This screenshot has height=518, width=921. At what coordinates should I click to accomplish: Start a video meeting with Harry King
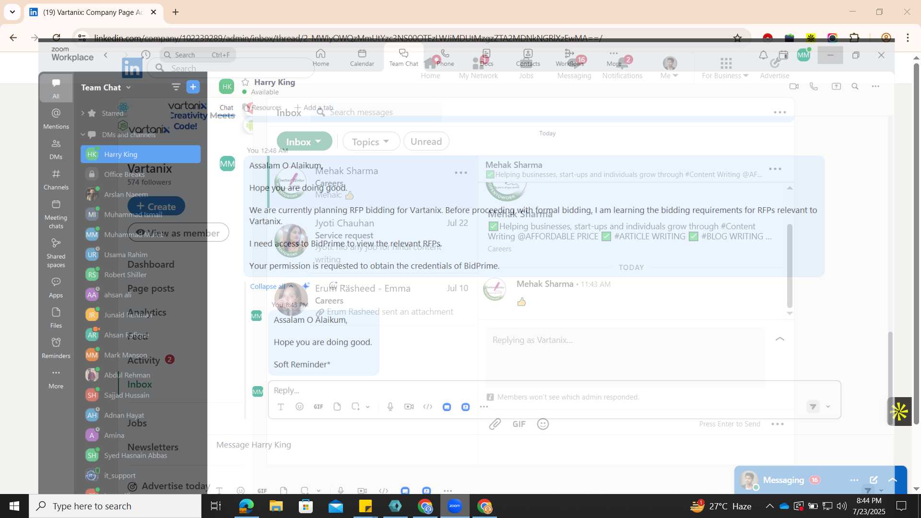pyautogui.click(x=794, y=86)
